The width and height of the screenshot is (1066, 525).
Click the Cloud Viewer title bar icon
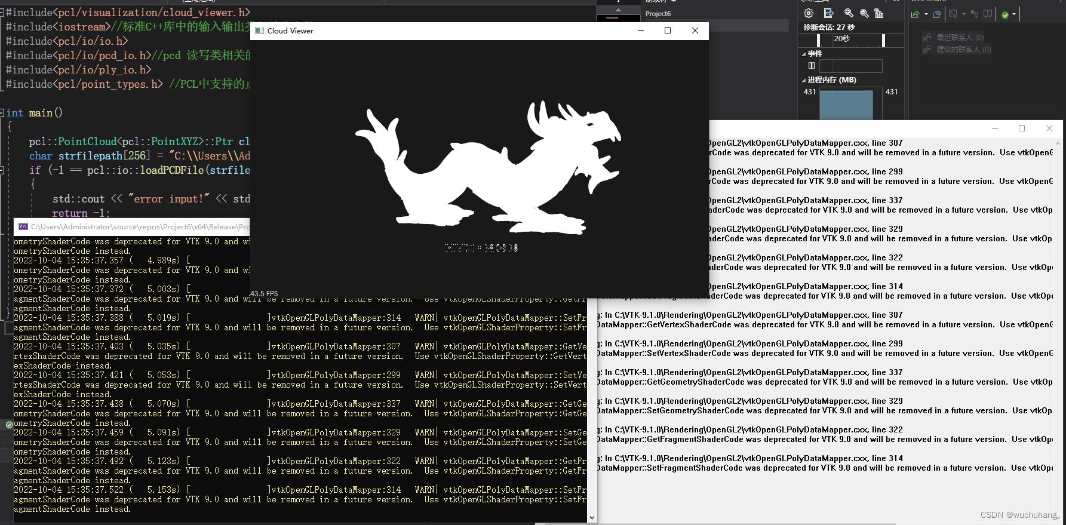(x=259, y=30)
